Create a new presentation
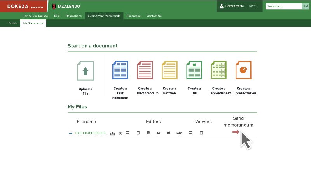311x188 pixels. (243, 70)
